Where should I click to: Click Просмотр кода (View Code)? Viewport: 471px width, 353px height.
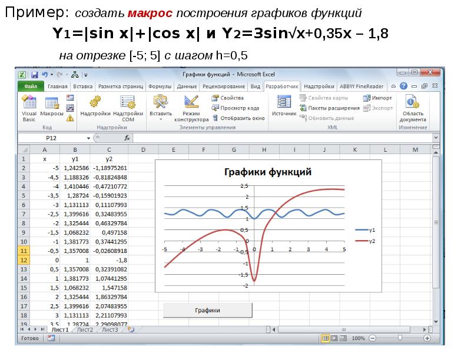tap(240, 108)
